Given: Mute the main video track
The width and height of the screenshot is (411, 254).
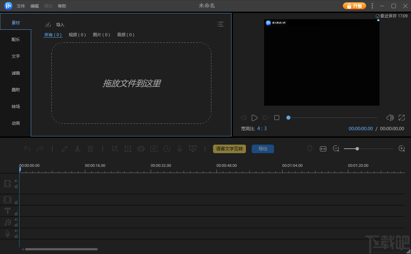Looking at the screenshot, I should pos(16,181).
